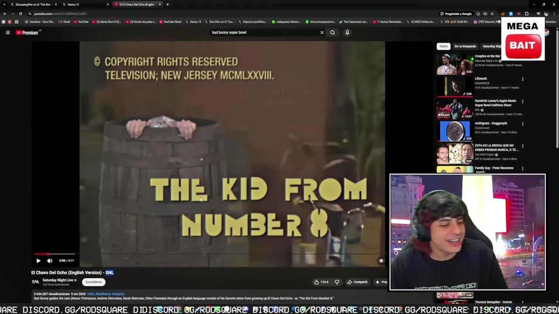The height and width of the screenshot is (314, 559).
Task: Open the Lifework video thumbnail
Action: (x=455, y=87)
